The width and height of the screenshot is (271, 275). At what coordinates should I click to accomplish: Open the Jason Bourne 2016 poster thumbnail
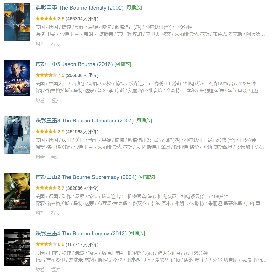click(17, 78)
